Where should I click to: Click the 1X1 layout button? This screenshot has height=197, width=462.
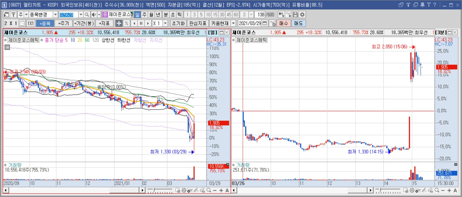point(31,23)
